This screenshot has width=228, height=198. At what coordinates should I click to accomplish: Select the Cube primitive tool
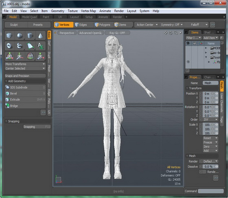(x=9, y=36)
